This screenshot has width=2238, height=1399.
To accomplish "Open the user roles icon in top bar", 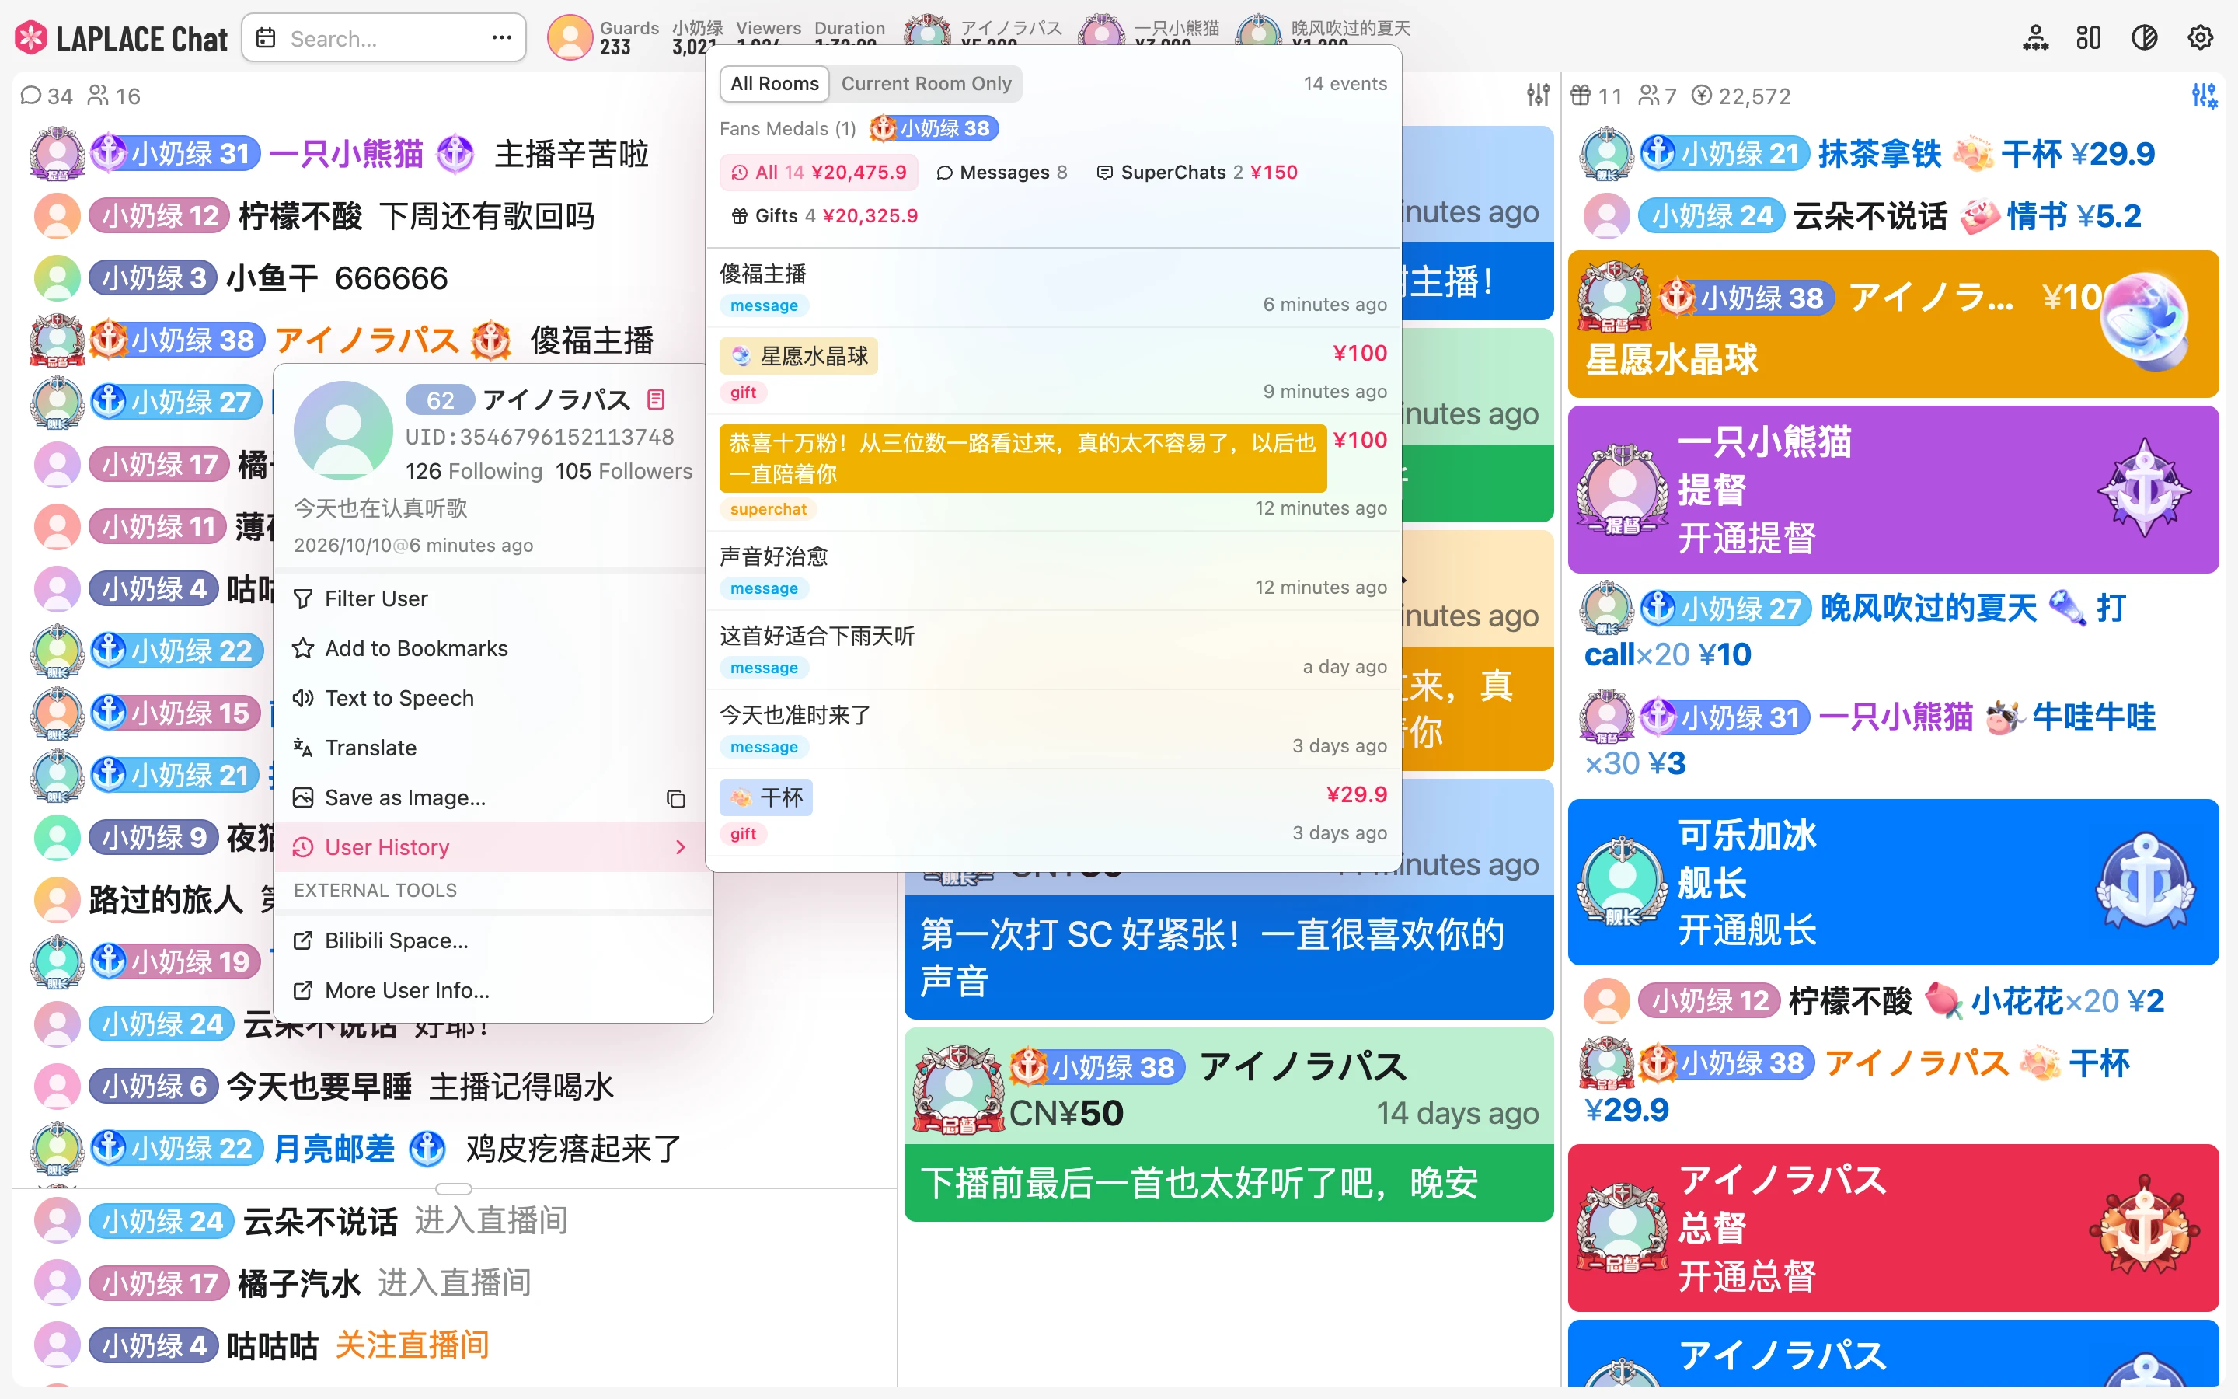I will pyautogui.click(x=2034, y=38).
